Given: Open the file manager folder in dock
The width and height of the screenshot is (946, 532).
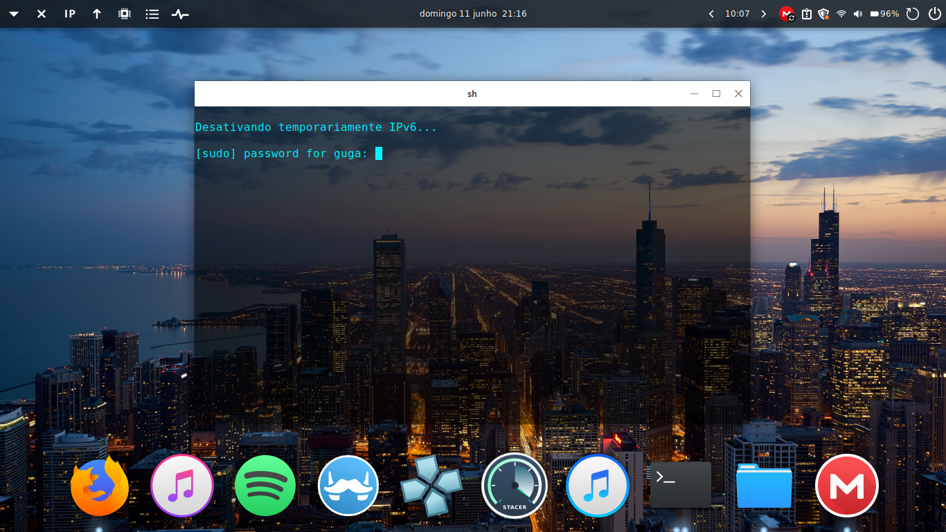Looking at the screenshot, I should [764, 486].
